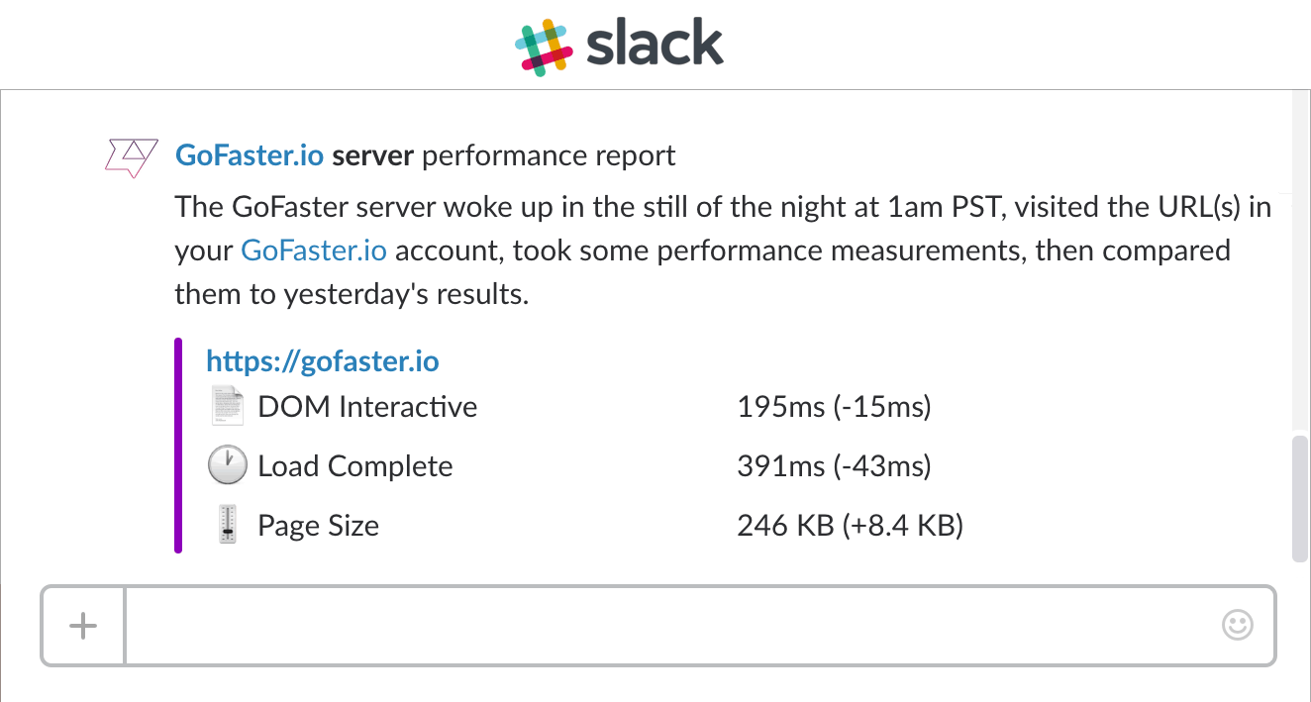This screenshot has width=1311, height=702.
Task: Click the 391ms (-43ms) value
Action: coord(834,466)
